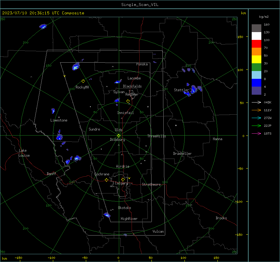Click the storm cell above Limestone

(53, 111)
